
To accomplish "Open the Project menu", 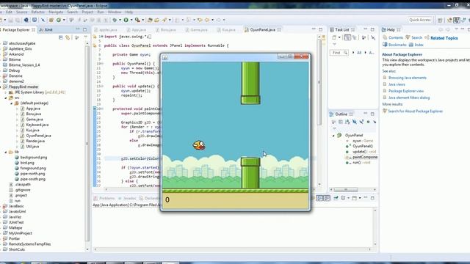I will click(87, 12).
